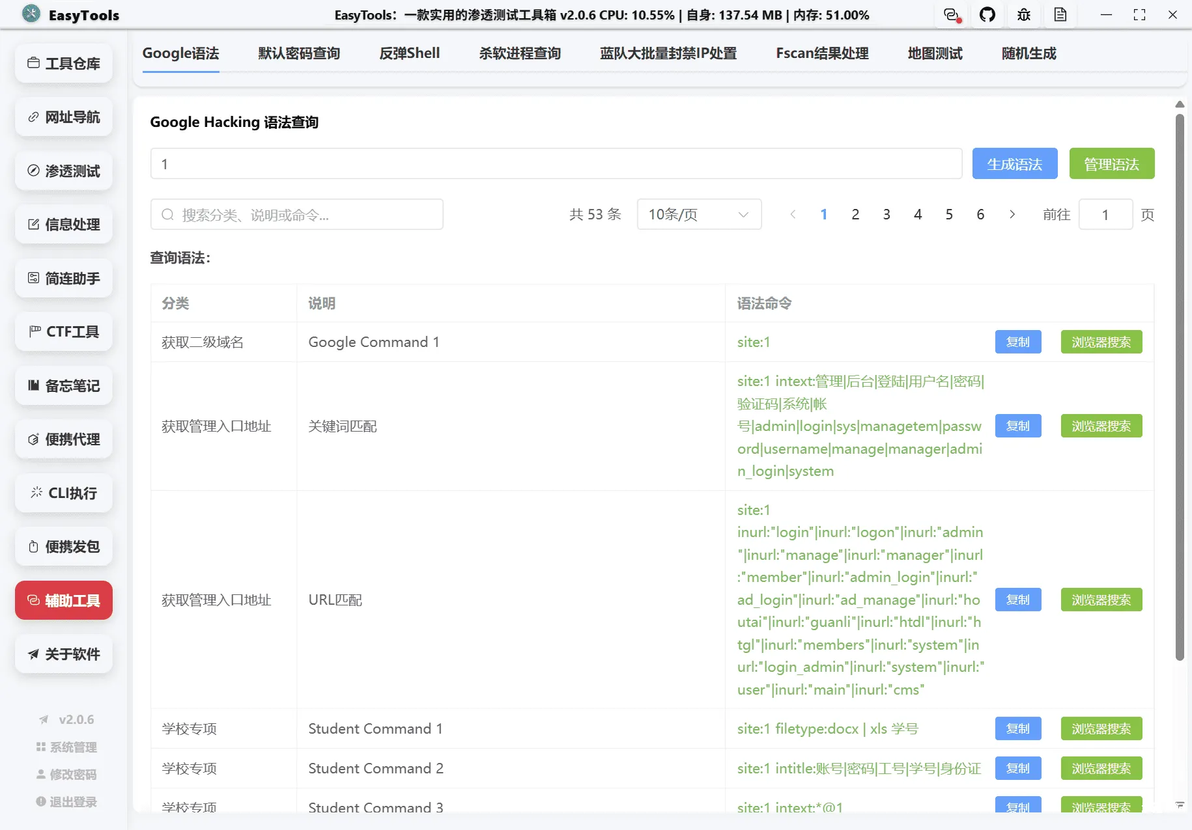Image resolution: width=1192 pixels, height=830 pixels.
Task: Open the EasyTools GitHub page icon
Action: tap(987, 14)
